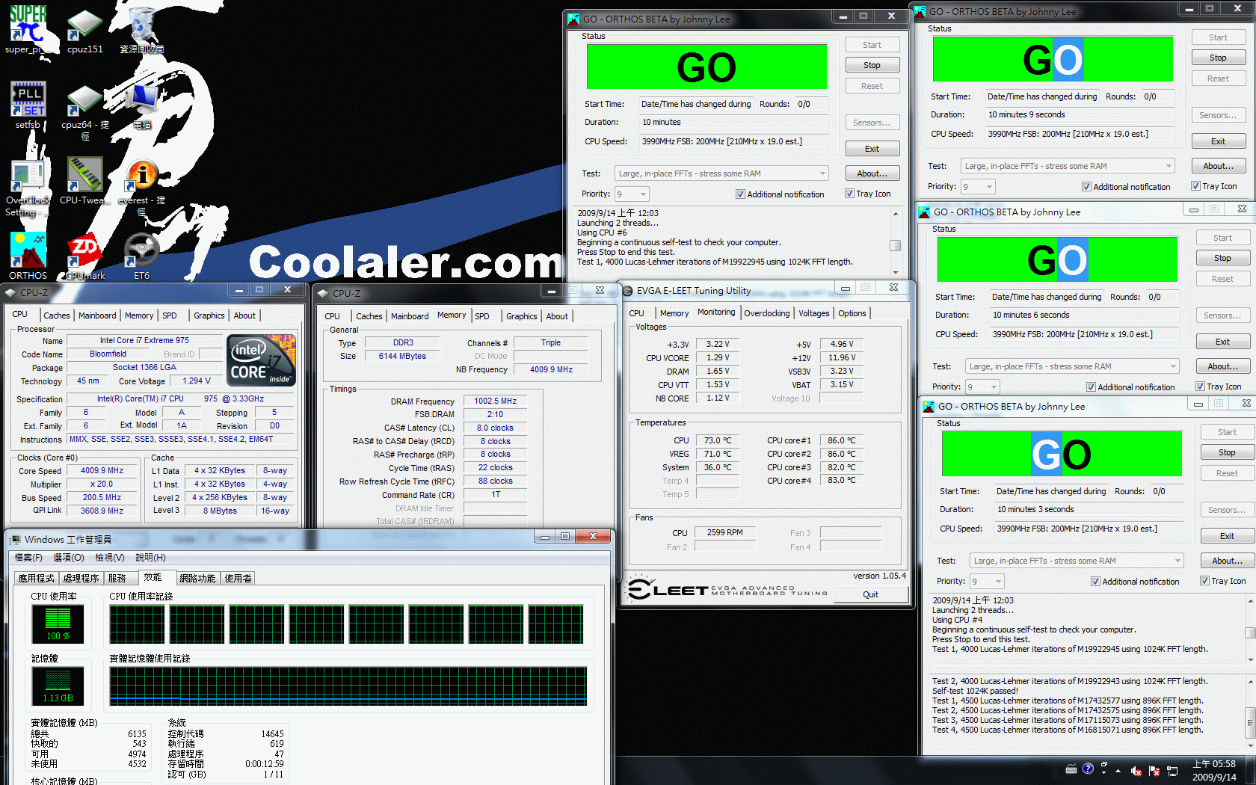Stop the ORTHOS test with 10 minutes duration
Viewport: 1256px width, 785px height.
872,66
